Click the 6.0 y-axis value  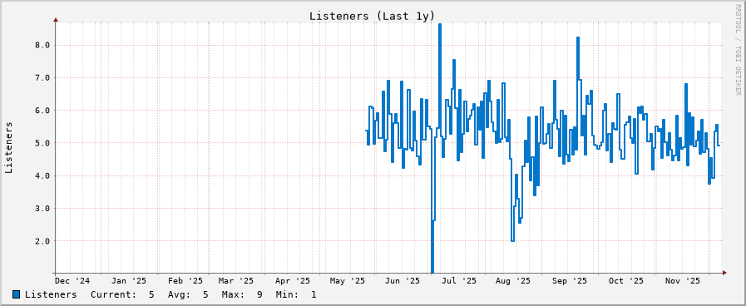42,111
